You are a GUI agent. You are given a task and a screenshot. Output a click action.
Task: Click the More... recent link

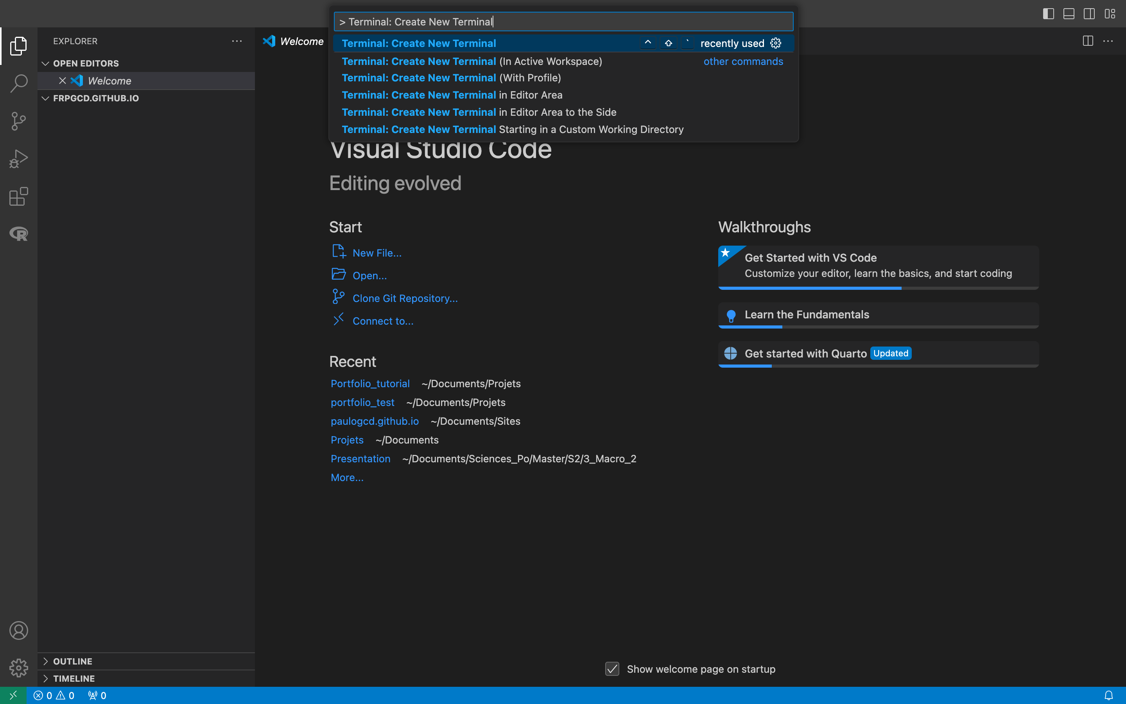pyautogui.click(x=347, y=478)
